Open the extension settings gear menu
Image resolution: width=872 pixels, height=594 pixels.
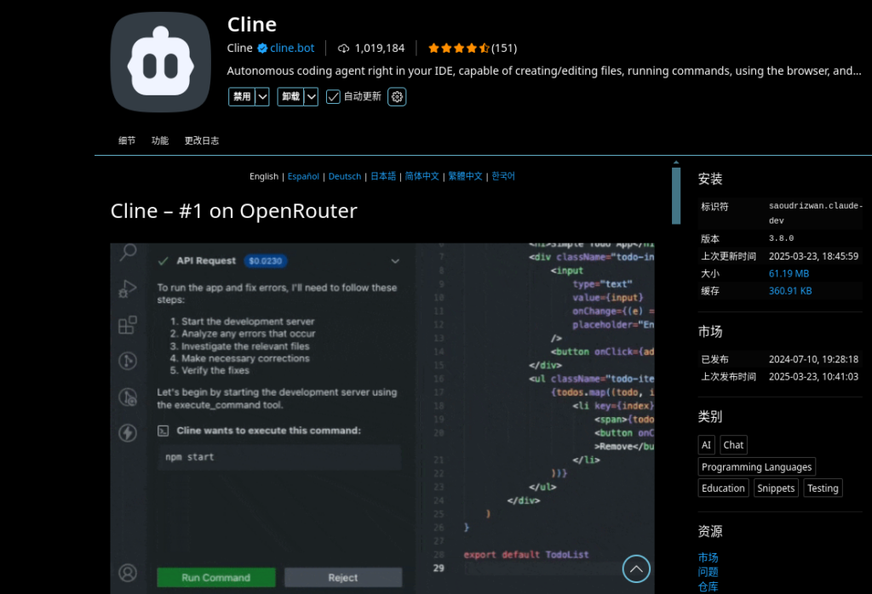click(397, 97)
